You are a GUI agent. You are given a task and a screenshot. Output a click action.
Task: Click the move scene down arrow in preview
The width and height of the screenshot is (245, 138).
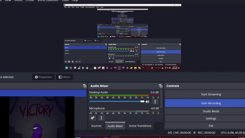(80, 62)
